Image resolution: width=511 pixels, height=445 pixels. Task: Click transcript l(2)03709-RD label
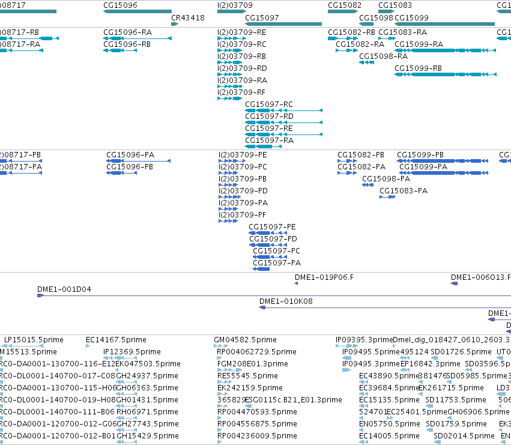tap(242, 68)
